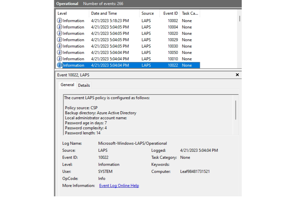The width and height of the screenshot is (296, 198).
Task: Click info icon of event 10010 row
Action: point(59,59)
